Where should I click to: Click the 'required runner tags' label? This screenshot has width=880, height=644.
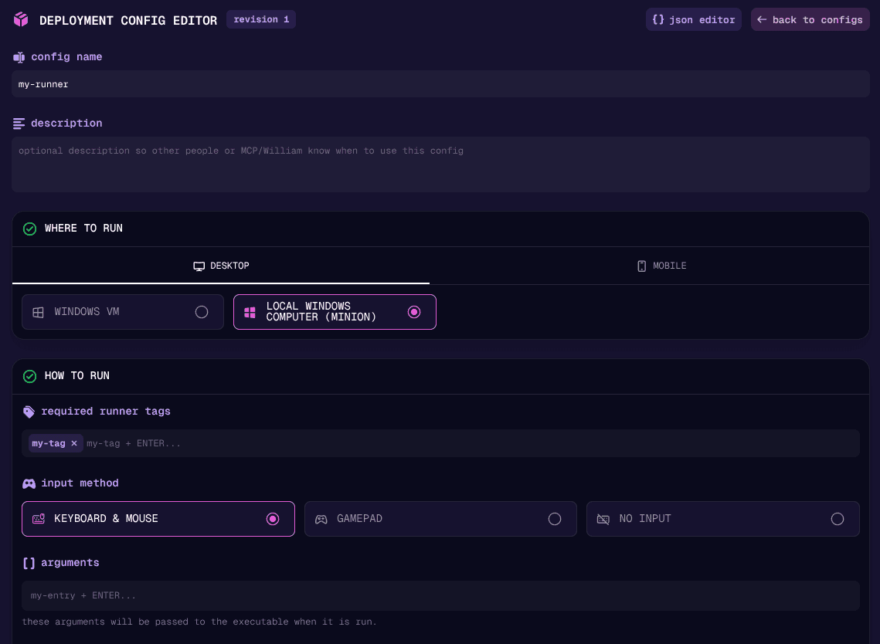pyautogui.click(x=106, y=412)
